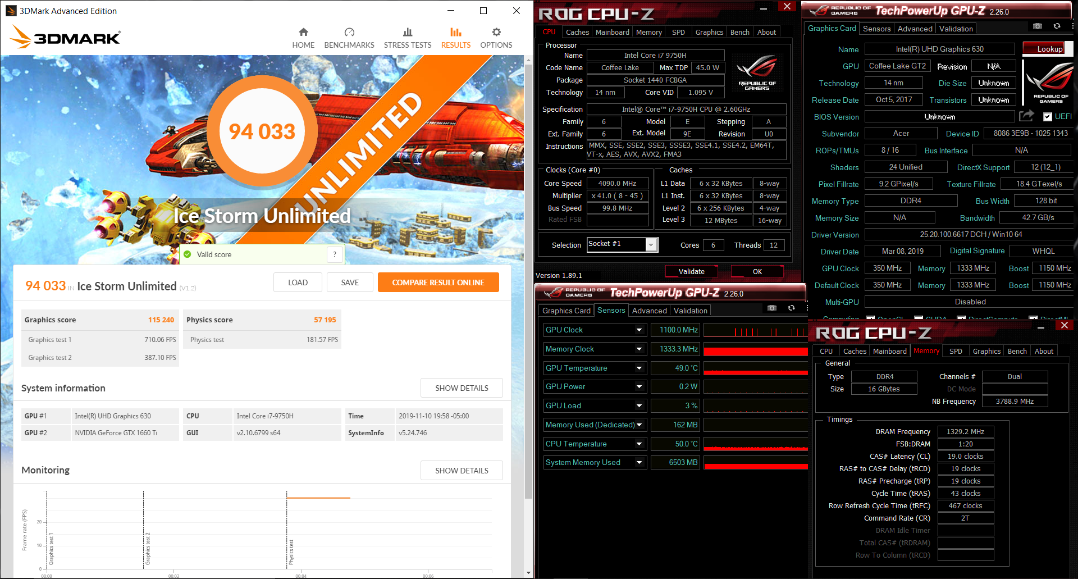Select the Bench tab in top CPU-Z window

click(739, 32)
